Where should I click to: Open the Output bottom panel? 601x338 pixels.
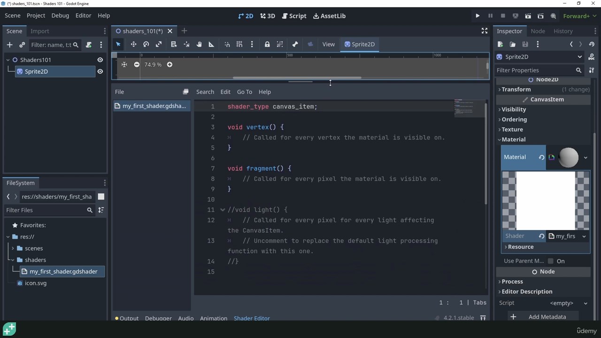click(127, 318)
